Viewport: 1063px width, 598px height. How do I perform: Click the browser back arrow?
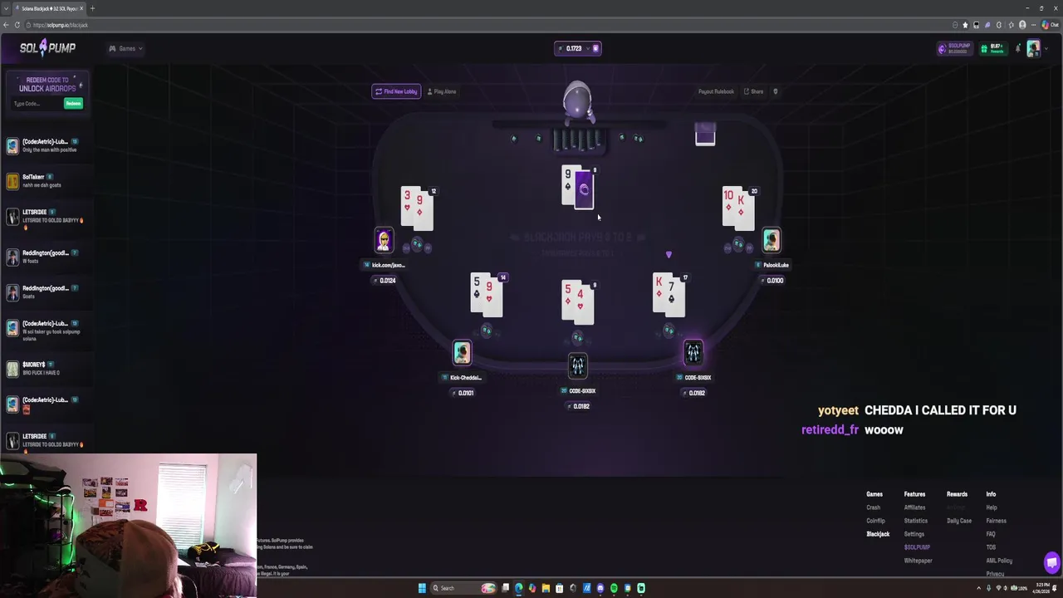6,25
